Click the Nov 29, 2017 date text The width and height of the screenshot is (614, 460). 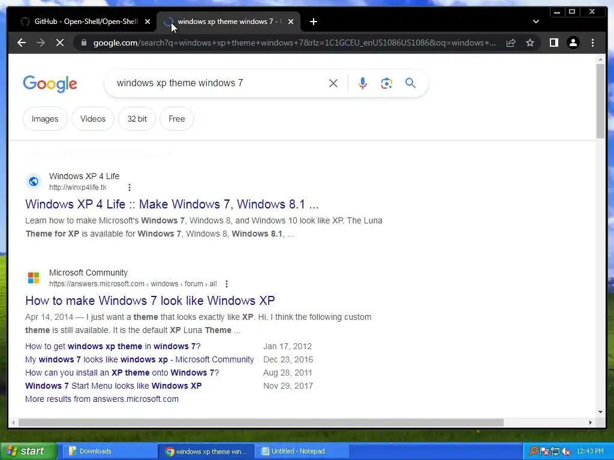pyautogui.click(x=288, y=386)
